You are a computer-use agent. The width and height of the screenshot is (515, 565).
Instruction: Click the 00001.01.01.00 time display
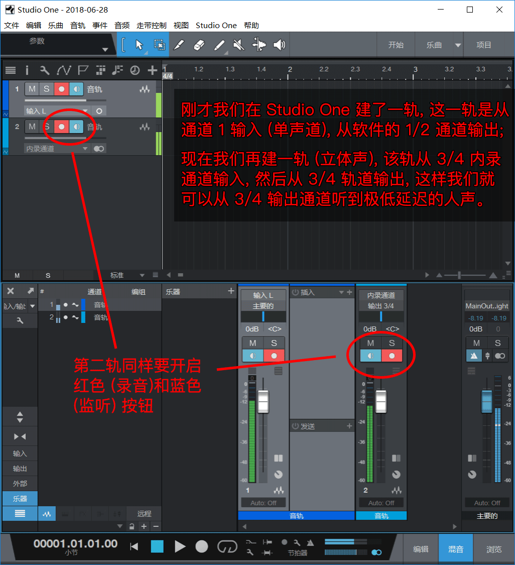(x=76, y=543)
